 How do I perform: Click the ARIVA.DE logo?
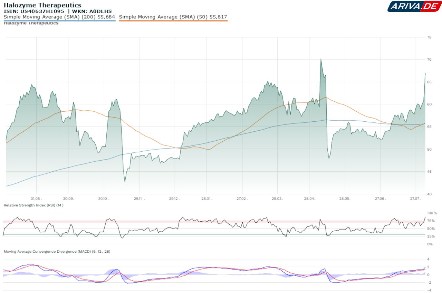[414, 6]
